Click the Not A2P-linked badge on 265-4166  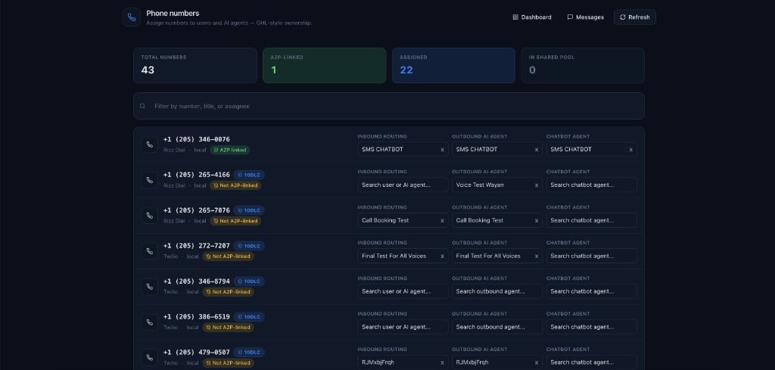[x=235, y=185]
